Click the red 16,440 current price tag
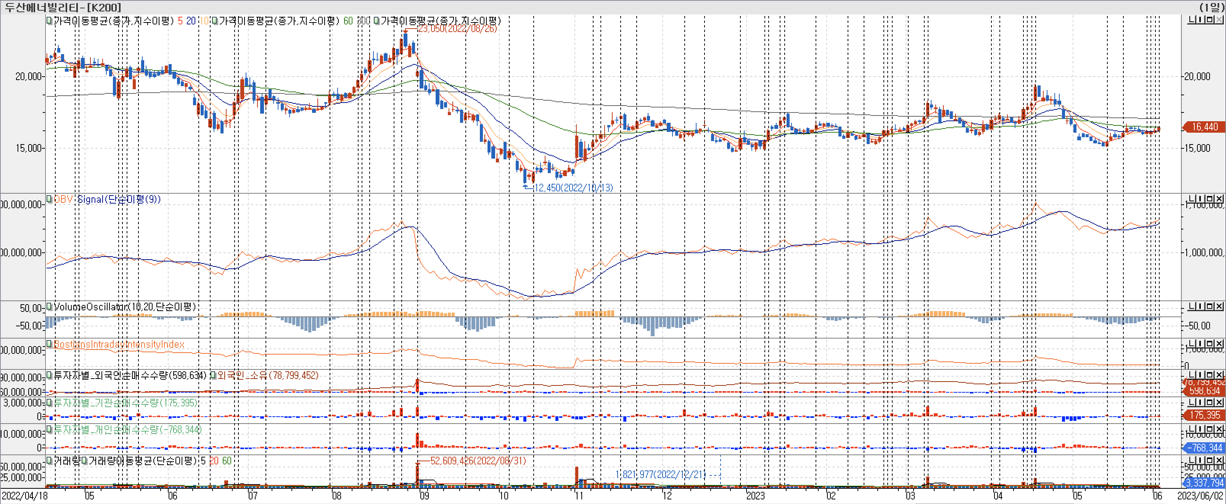The width and height of the screenshot is (1226, 504). click(1204, 127)
